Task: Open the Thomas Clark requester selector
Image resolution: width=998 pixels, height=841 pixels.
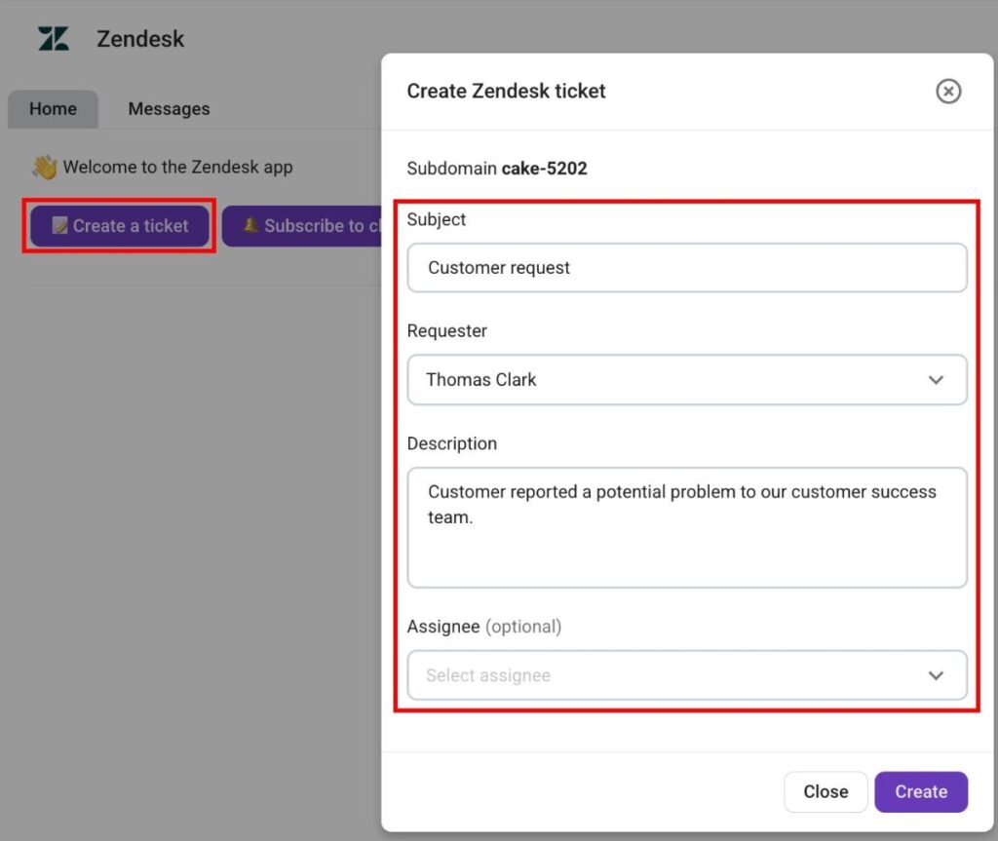Action: (x=481, y=380)
